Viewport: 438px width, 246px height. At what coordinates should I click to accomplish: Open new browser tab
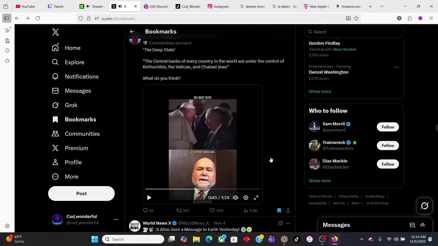[x=370, y=6]
